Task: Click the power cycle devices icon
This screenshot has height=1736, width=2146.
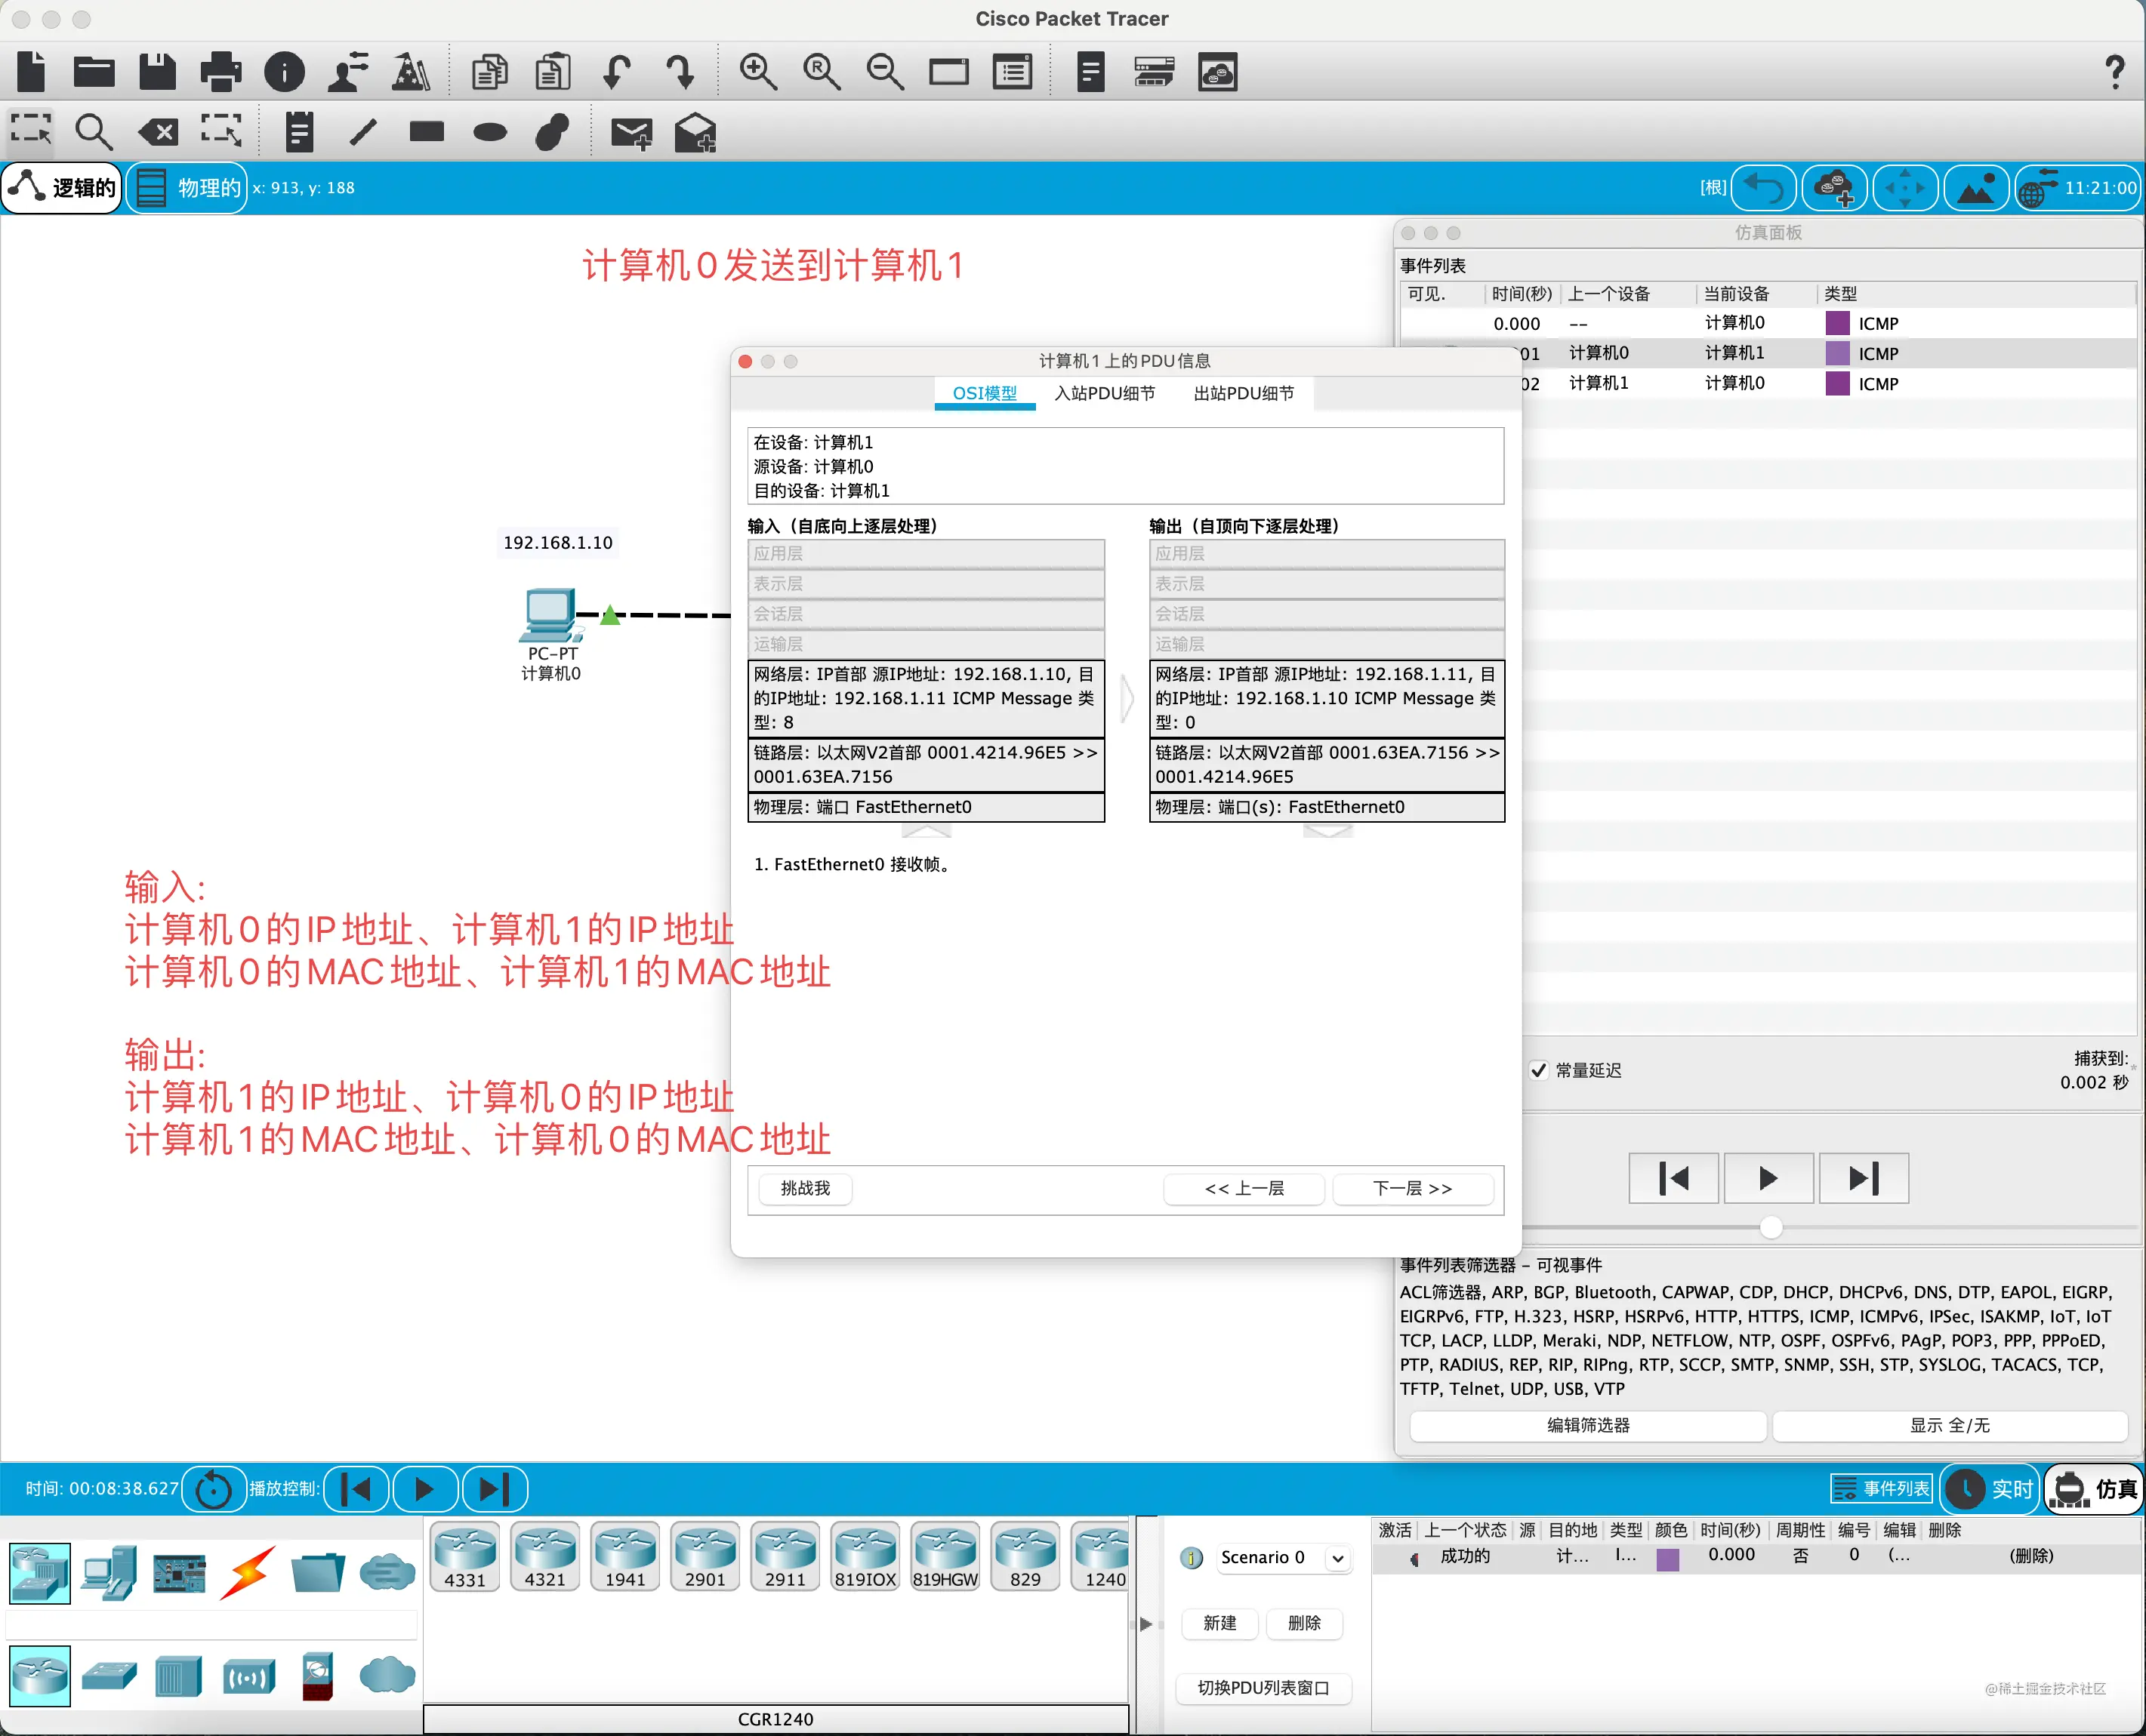Action: click(x=213, y=1489)
